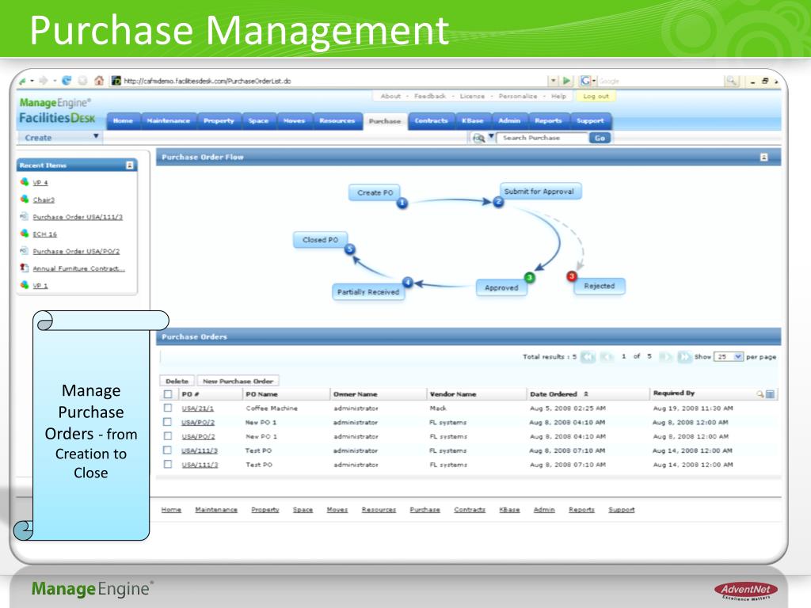Click the colored icon beside VP 4
811x608 pixels.
24,182
